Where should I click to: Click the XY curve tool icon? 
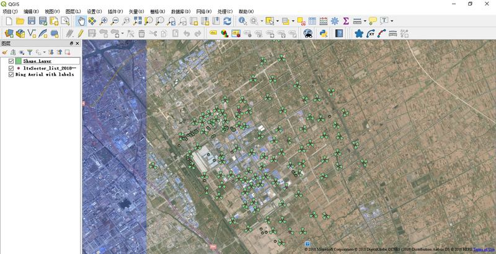pyautogui.click(x=370, y=33)
